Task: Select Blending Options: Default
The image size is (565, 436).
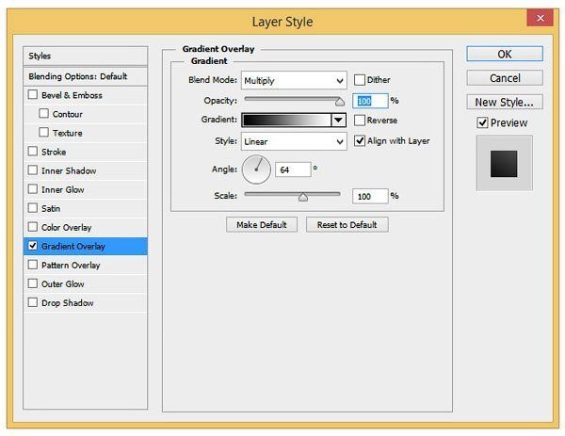Action: 86,76
